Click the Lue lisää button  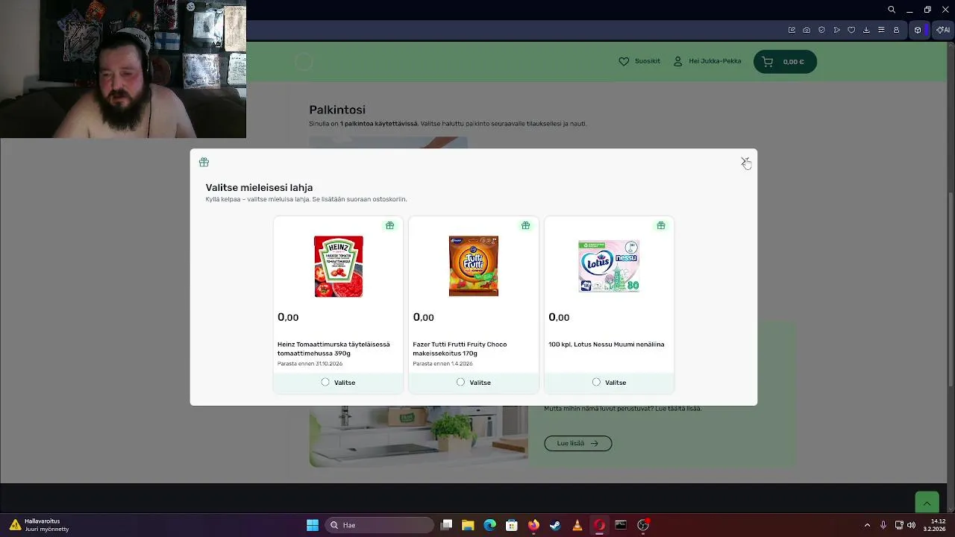point(578,443)
